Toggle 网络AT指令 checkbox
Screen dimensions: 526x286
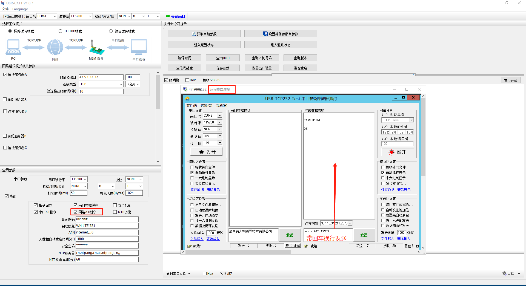click(76, 212)
